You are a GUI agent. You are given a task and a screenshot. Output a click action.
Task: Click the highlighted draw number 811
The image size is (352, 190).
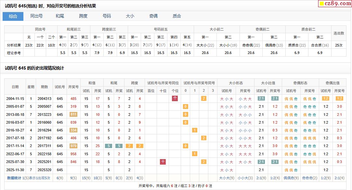coord(73,115)
